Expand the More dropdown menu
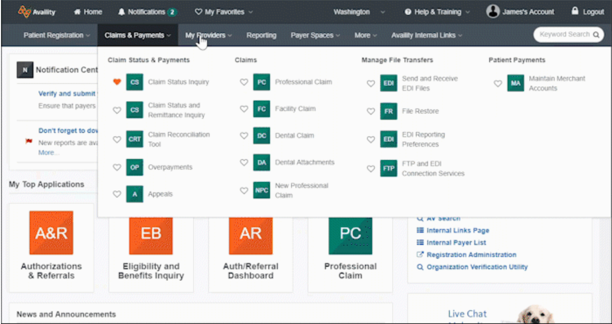 coord(365,35)
